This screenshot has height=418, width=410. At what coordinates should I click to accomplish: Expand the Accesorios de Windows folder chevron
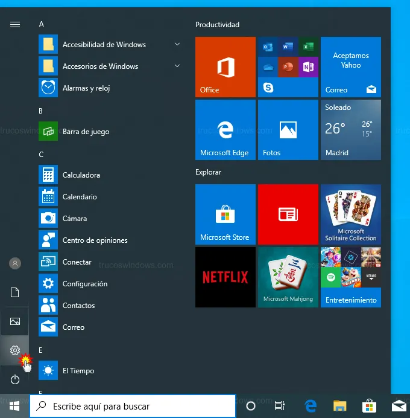pyautogui.click(x=177, y=66)
